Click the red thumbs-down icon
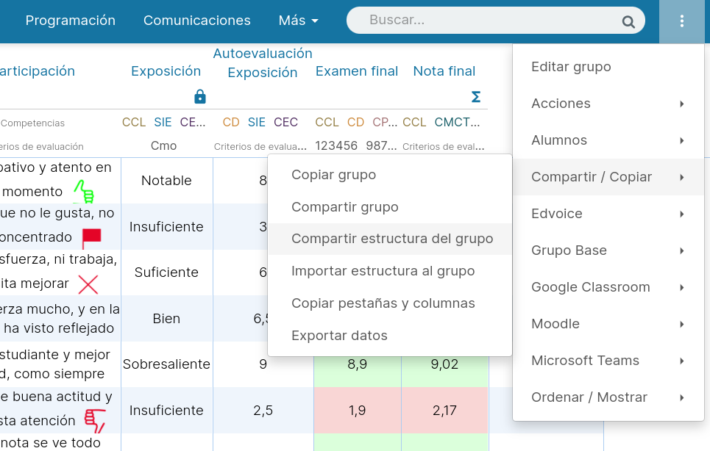Viewport: 710px width, 451px height. point(95,421)
